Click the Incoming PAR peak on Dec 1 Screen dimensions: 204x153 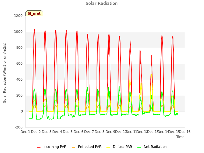pyautogui.click(x=34, y=30)
